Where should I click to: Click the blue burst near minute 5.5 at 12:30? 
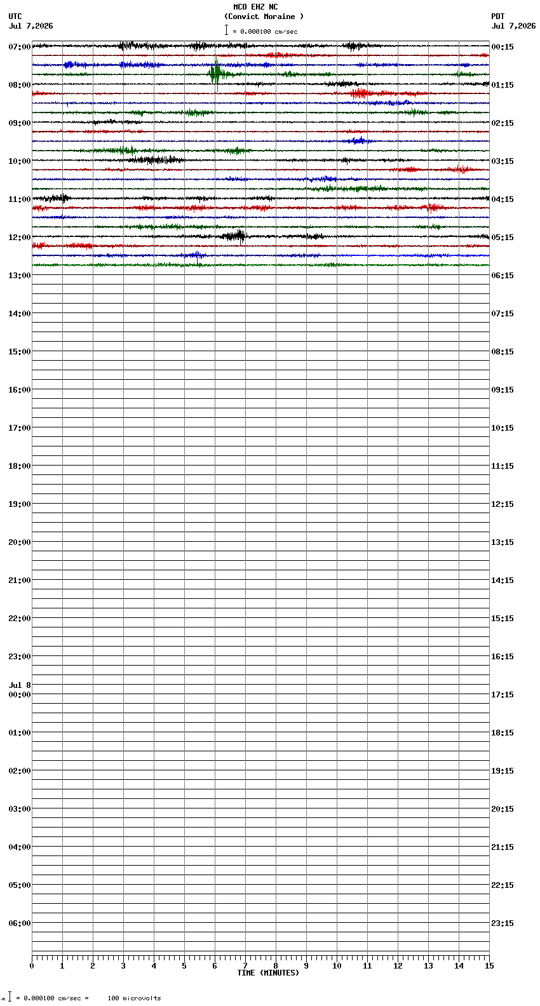(196, 255)
